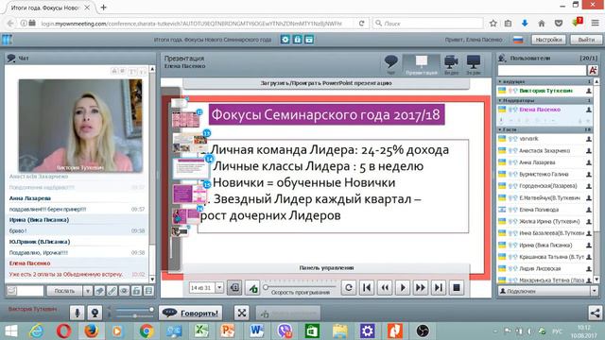Open PowerPoint from the Windows taskbar
The width and height of the screenshot is (605, 340).
click(x=228, y=331)
